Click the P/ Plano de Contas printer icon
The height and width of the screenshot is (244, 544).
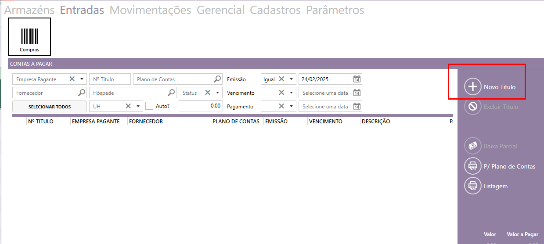coord(472,166)
